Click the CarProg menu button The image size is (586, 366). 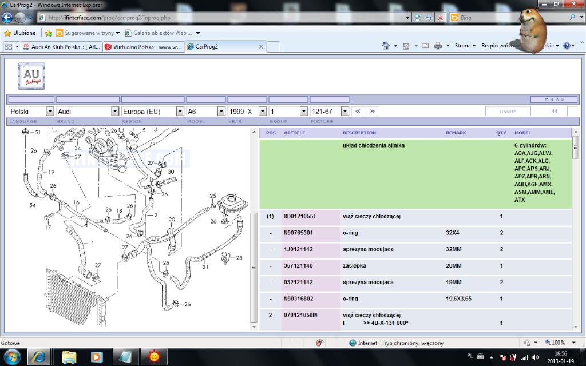coord(554,100)
